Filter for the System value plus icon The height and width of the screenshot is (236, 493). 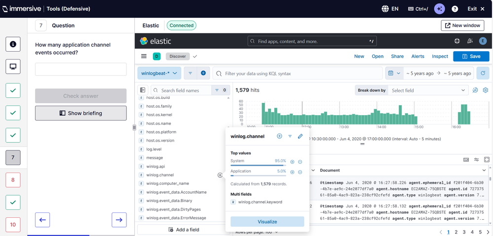[x=292, y=162]
